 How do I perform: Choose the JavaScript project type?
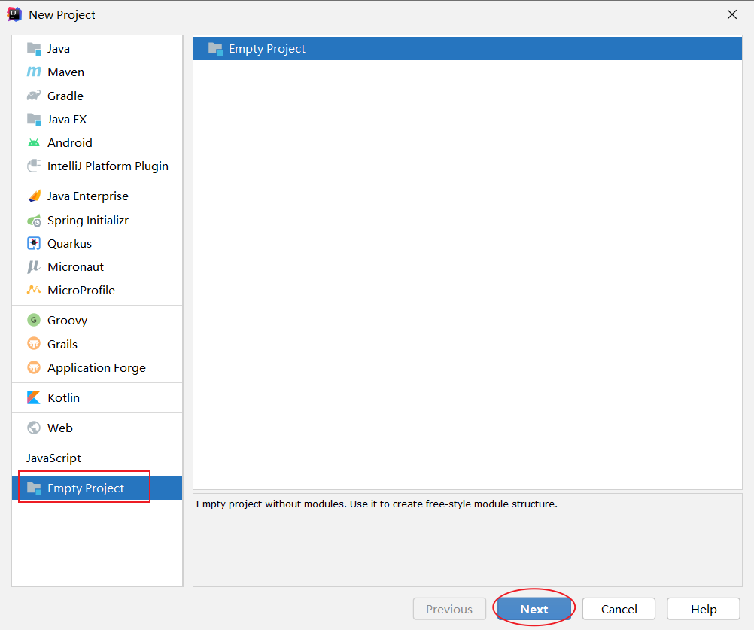tap(54, 458)
